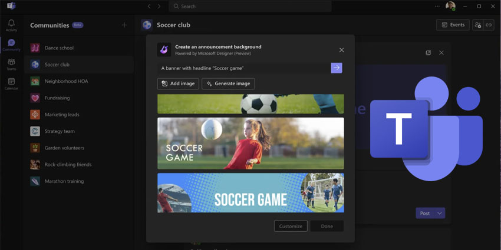Close the announcement background dialog

341,50
